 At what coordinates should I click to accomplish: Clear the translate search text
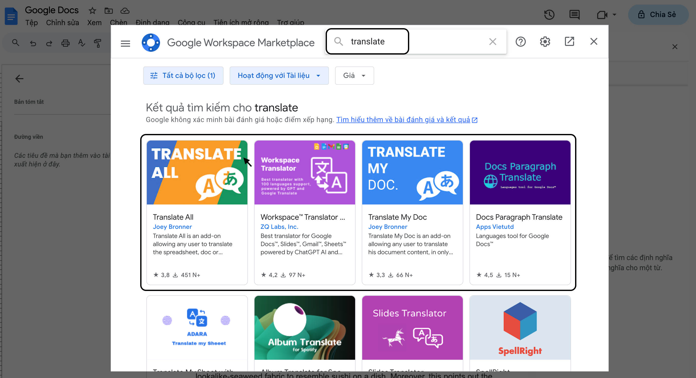tap(493, 42)
